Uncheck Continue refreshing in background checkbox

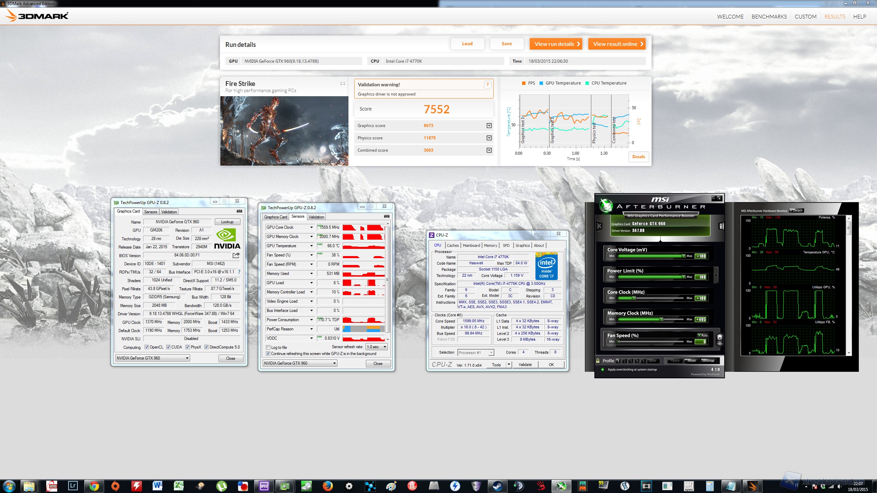268,354
